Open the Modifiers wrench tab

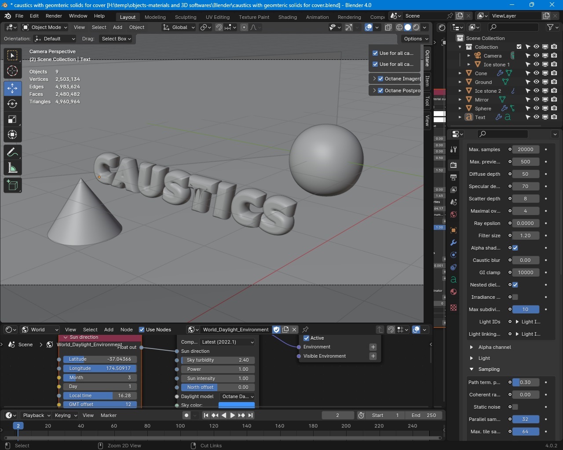(453, 243)
